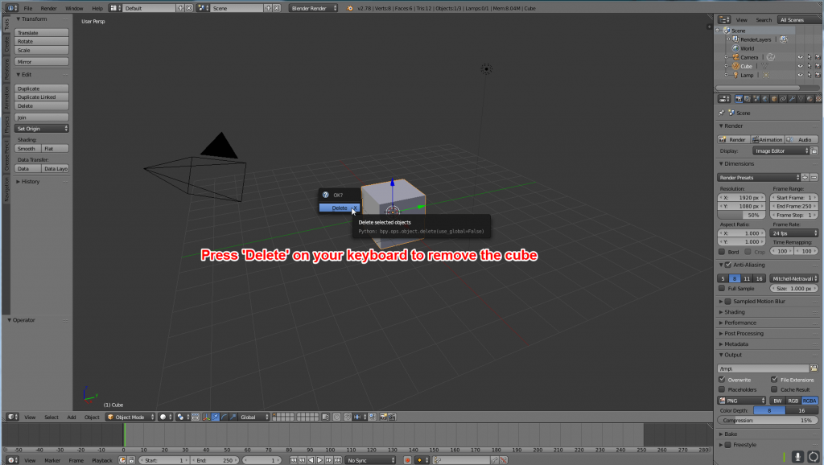Expand the Sampled Motion Blur panel
824x465 pixels.
758,302
